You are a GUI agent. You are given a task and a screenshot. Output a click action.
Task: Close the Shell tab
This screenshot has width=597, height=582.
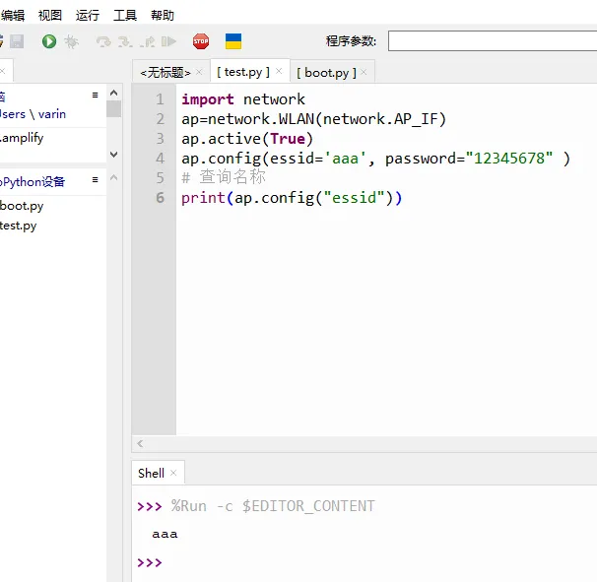[173, 473]
